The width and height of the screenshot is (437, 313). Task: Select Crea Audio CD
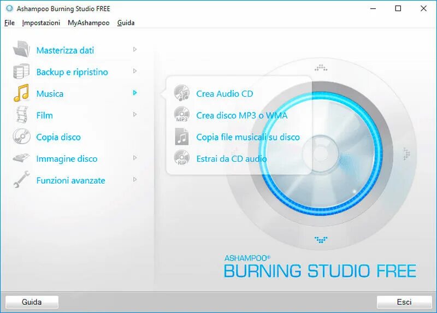(225, 93)
